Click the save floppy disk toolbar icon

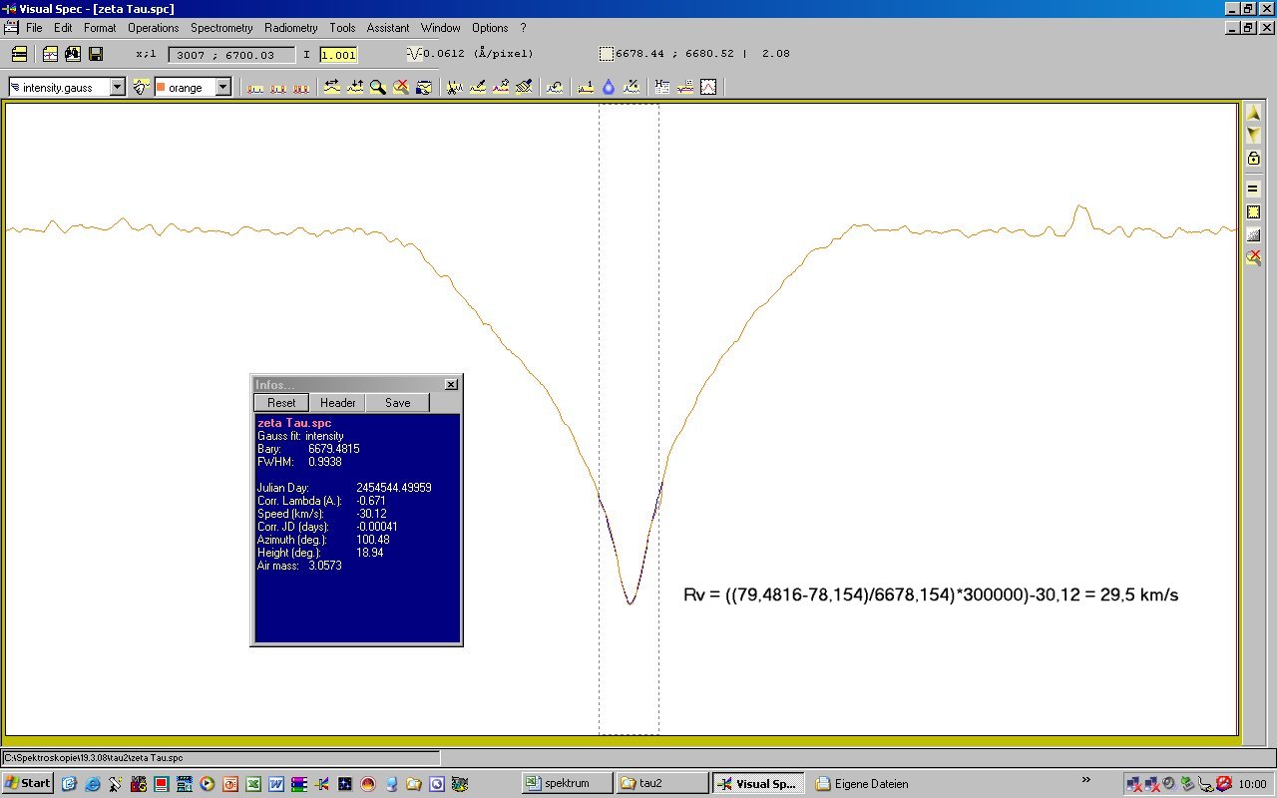[x=96, y=54]
